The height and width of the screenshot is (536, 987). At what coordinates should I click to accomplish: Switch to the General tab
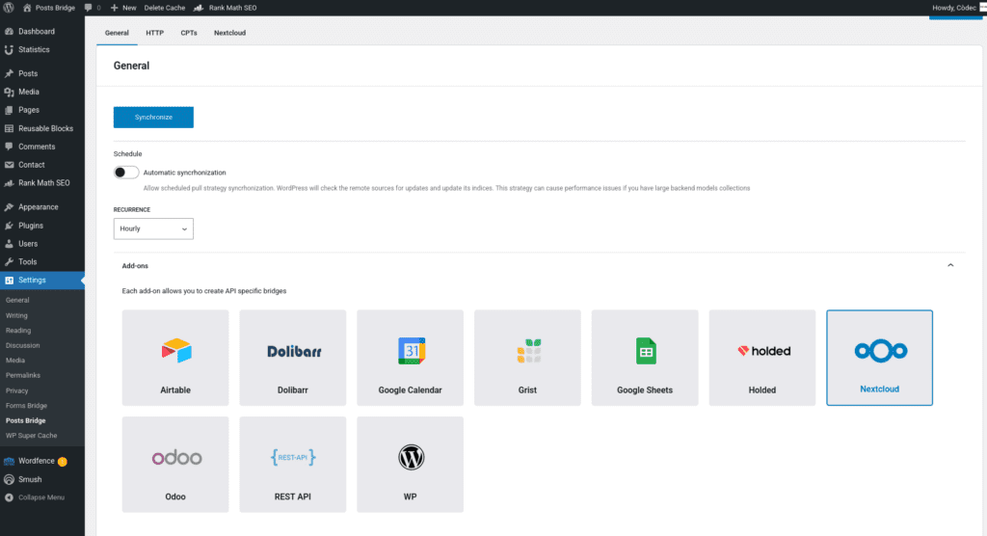click(117, 33)
